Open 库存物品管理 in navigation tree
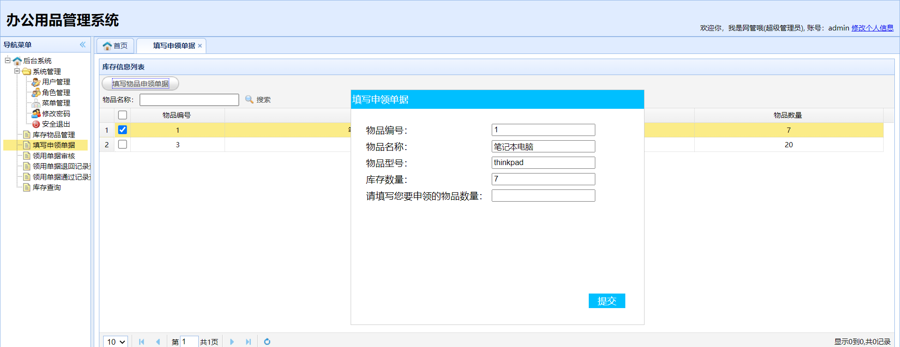 click(54, 135)
